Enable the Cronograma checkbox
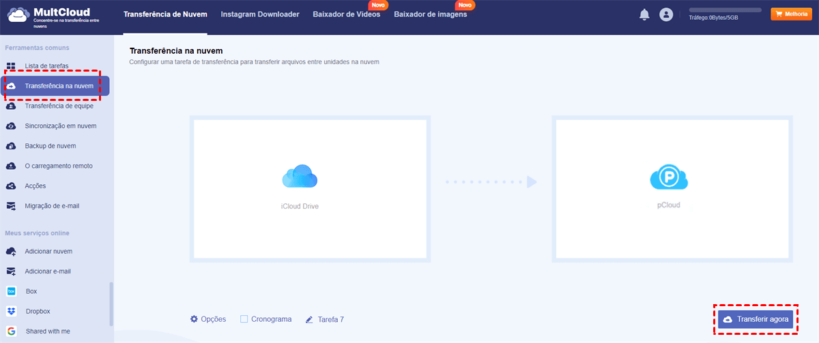Screen dimensions: 819x343 pyautogui.click(x=244, y=319)
